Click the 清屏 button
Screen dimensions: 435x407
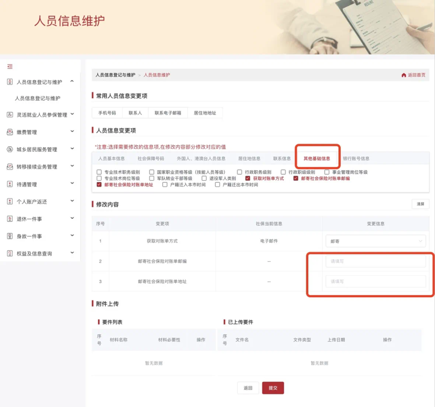(x=420, y=204)
